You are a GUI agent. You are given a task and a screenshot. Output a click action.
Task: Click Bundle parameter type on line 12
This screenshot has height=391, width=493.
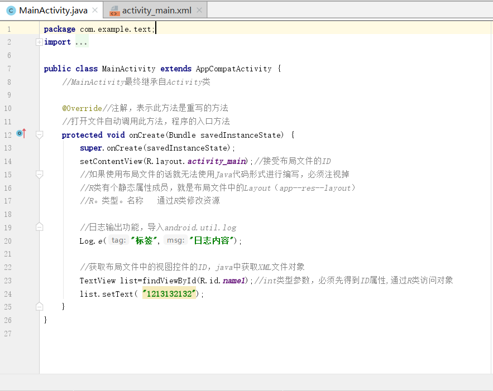click(182, 135)
